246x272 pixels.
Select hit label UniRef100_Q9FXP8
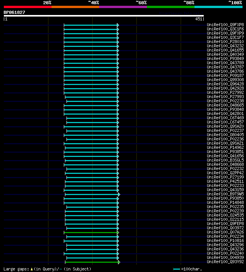click(x=225, y=25)
